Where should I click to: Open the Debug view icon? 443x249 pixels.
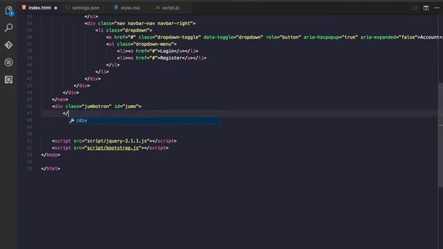tap(9, 62)
